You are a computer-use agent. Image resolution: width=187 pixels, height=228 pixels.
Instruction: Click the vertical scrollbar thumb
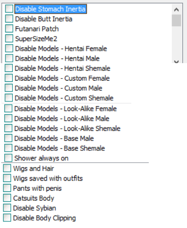(x=176, y=20)
